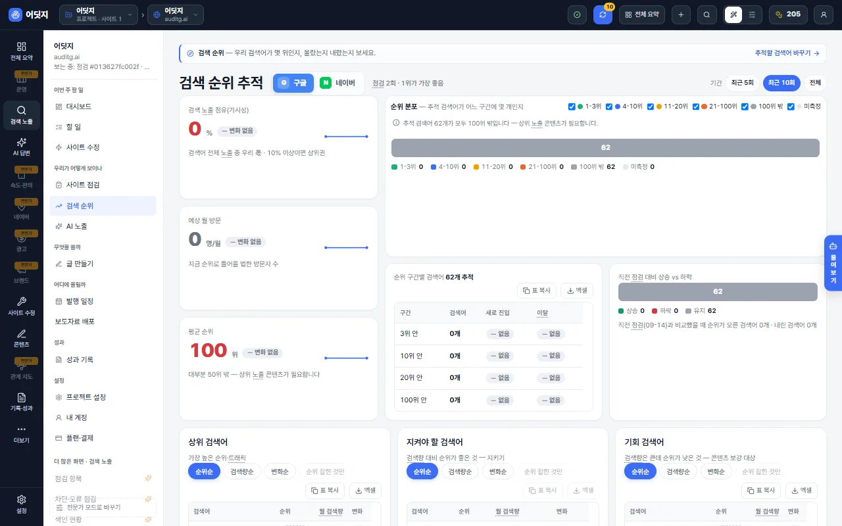Open the user account icon
Viewport: 842px width, 526px height.
click(x=824, y=14)
